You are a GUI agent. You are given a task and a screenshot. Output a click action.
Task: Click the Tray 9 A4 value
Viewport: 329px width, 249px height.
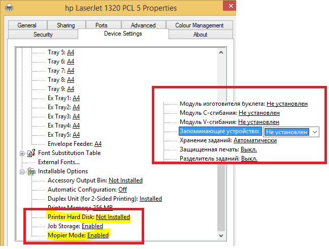(71, 89)
